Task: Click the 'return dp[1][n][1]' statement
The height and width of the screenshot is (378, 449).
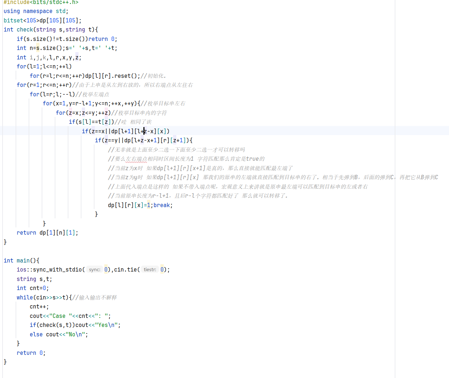Action: pos(47,233)
